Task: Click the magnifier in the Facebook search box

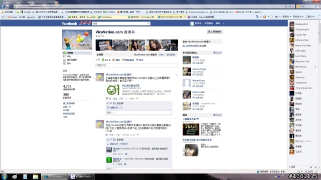Action: [x=148, y=23]
